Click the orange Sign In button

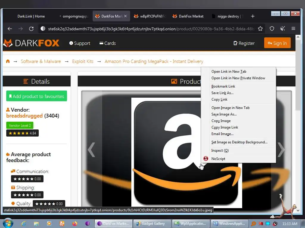pyautogui.click(x=277, y=43)
